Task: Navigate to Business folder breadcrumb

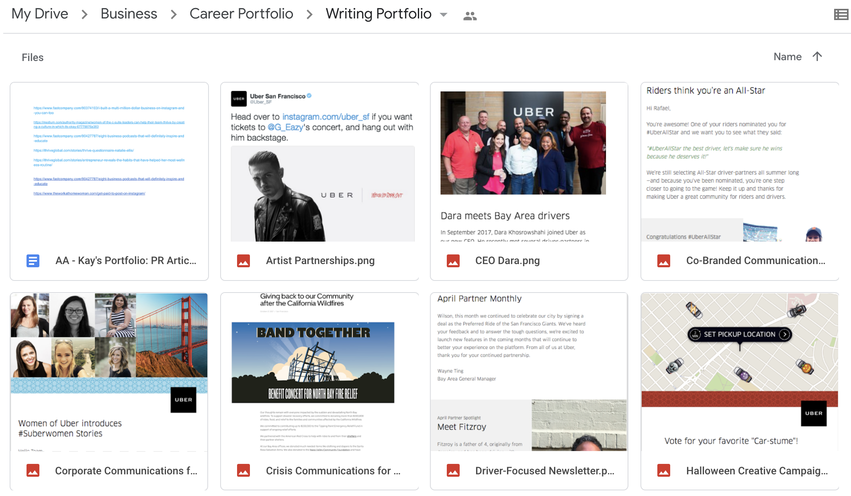Action: click(x=129, y=14)
